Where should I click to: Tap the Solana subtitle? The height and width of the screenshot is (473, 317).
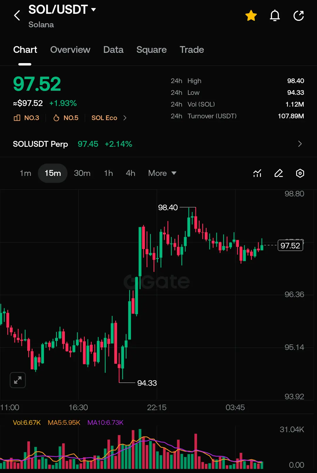click(x=41, y=25)
